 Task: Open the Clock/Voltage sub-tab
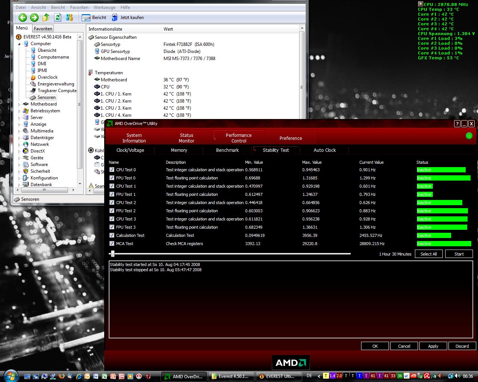130,150
